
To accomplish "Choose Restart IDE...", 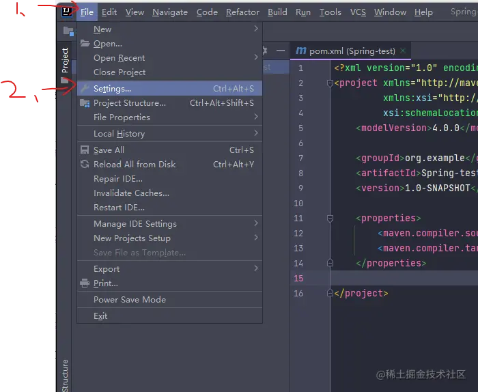I will tap(169, 208).
